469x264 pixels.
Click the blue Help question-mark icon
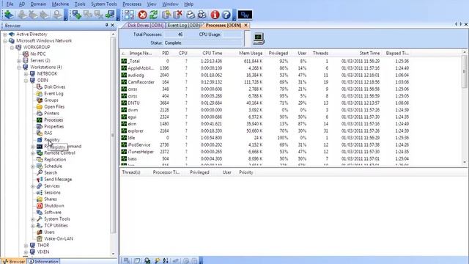[x=226, y=15]
